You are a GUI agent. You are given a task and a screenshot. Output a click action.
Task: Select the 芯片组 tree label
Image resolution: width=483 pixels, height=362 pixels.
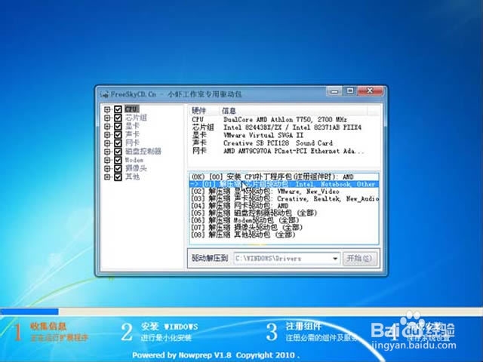tap(136, 118)
